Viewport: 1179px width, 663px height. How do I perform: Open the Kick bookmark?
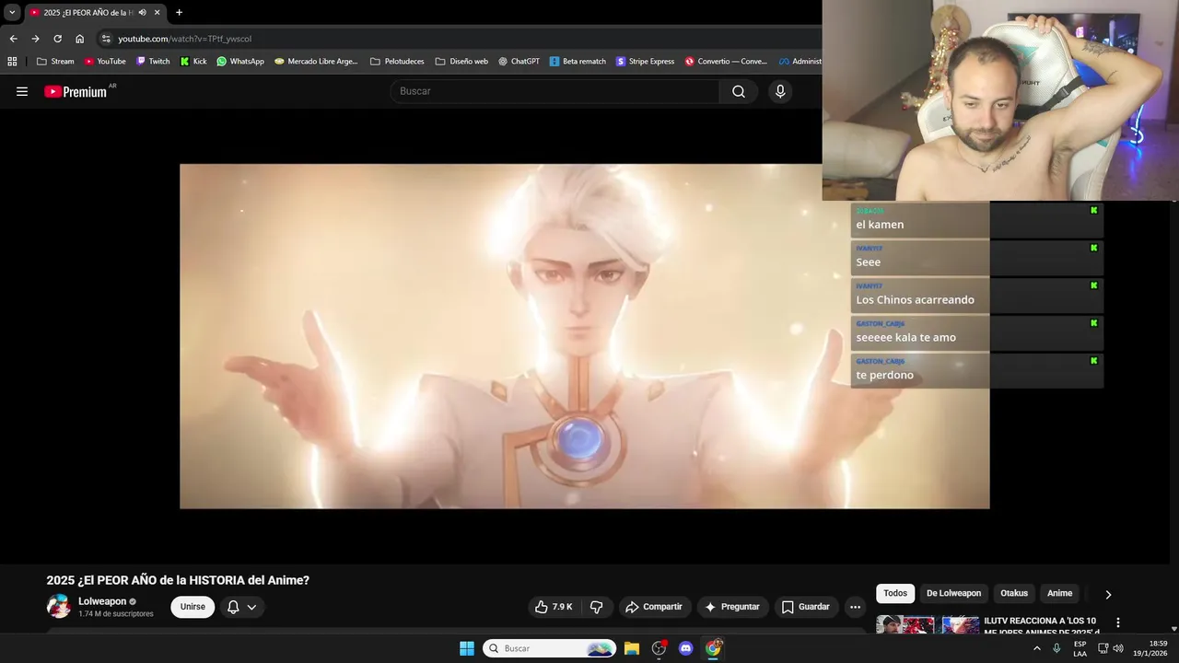(193, 62)
